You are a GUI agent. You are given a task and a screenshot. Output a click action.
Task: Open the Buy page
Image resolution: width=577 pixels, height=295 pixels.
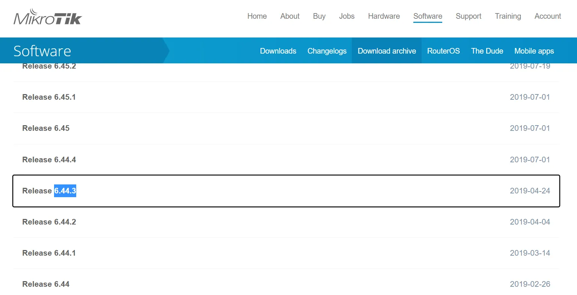pos(319,16)
